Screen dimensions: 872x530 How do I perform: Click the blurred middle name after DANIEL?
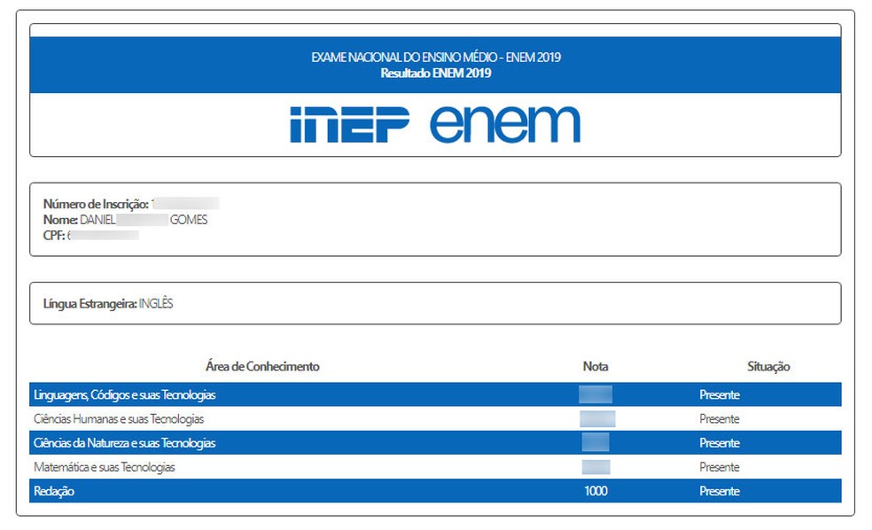coord(143,220)
